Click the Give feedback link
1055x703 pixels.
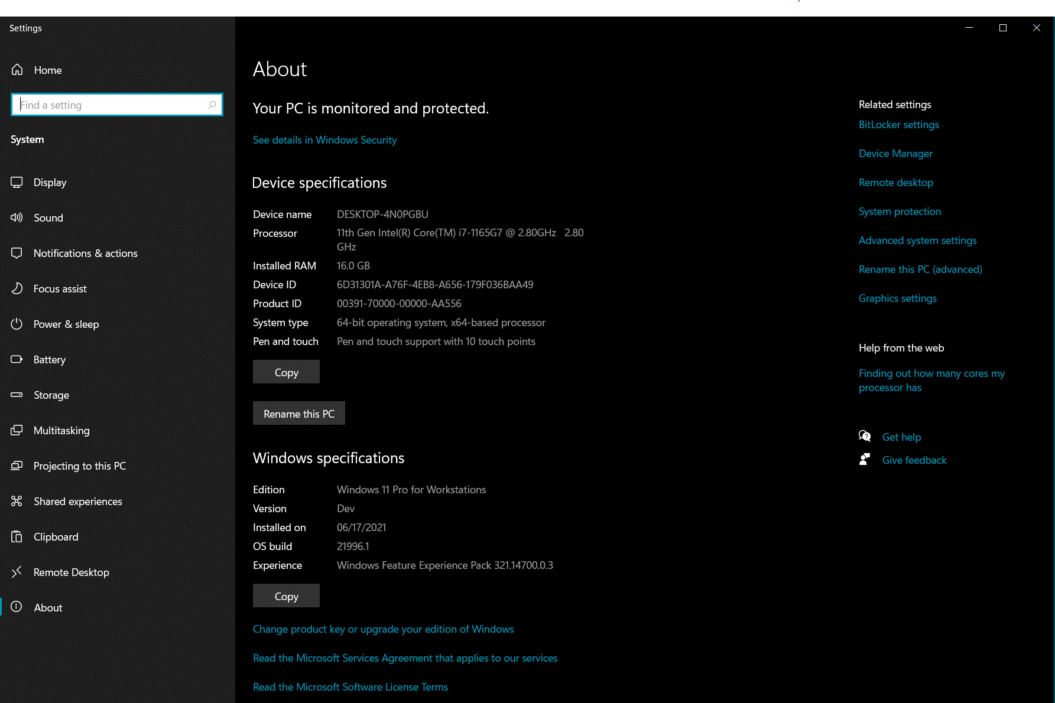point(914,460)
